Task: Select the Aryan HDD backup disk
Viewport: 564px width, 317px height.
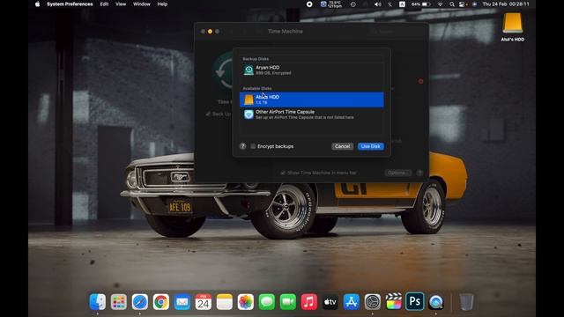Action: (x=311, y=70)
